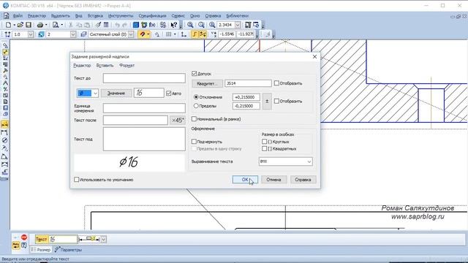468x263 pixels.
Task: Open the context help arrow-question icon
Action: (174, 25)
